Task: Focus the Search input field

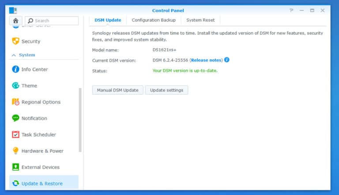Action: point(52,21)
